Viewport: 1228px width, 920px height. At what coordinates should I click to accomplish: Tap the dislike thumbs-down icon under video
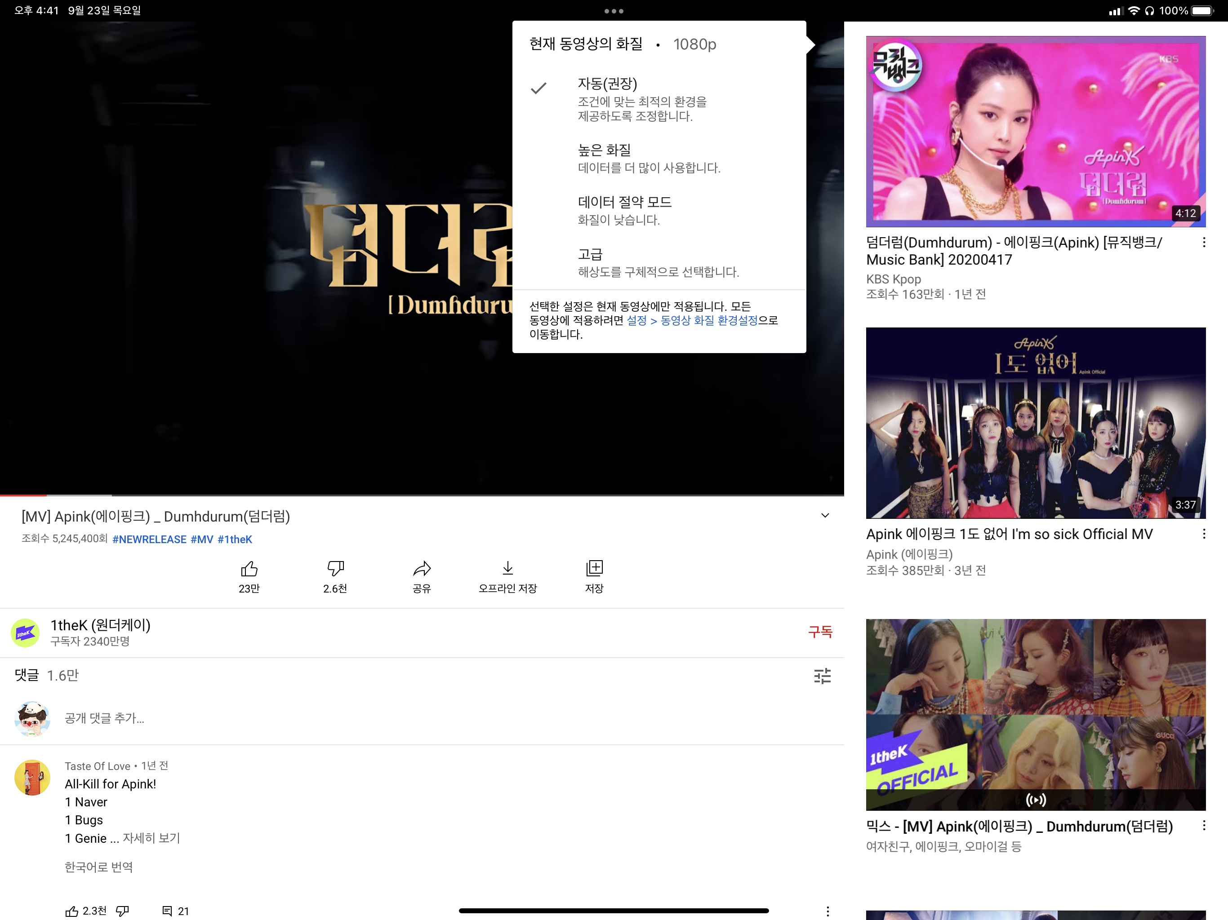335,569
